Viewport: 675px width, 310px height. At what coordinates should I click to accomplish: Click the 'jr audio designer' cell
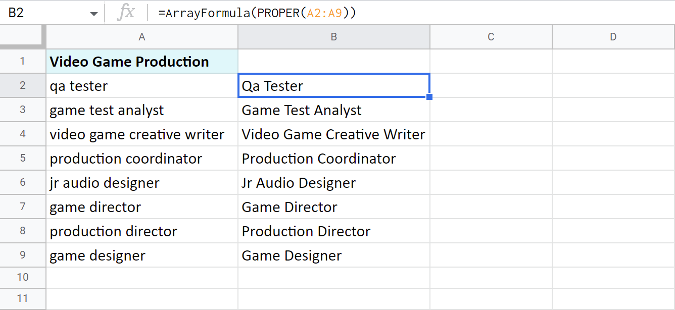(x=142, y=183)
